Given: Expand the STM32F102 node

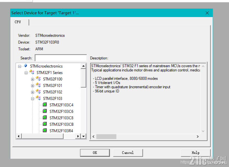Looking at the screenshot, I should [x=33, y=92].
